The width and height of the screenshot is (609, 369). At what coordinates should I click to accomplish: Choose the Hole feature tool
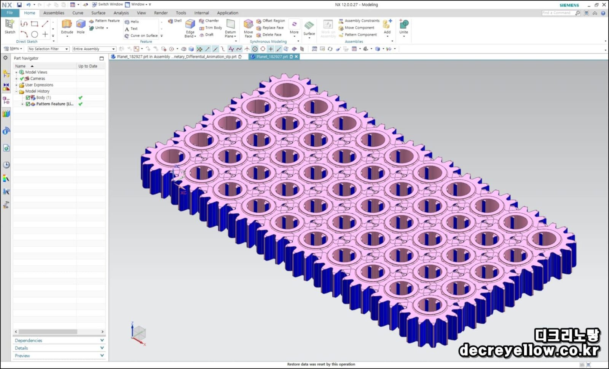pos(81,26)
